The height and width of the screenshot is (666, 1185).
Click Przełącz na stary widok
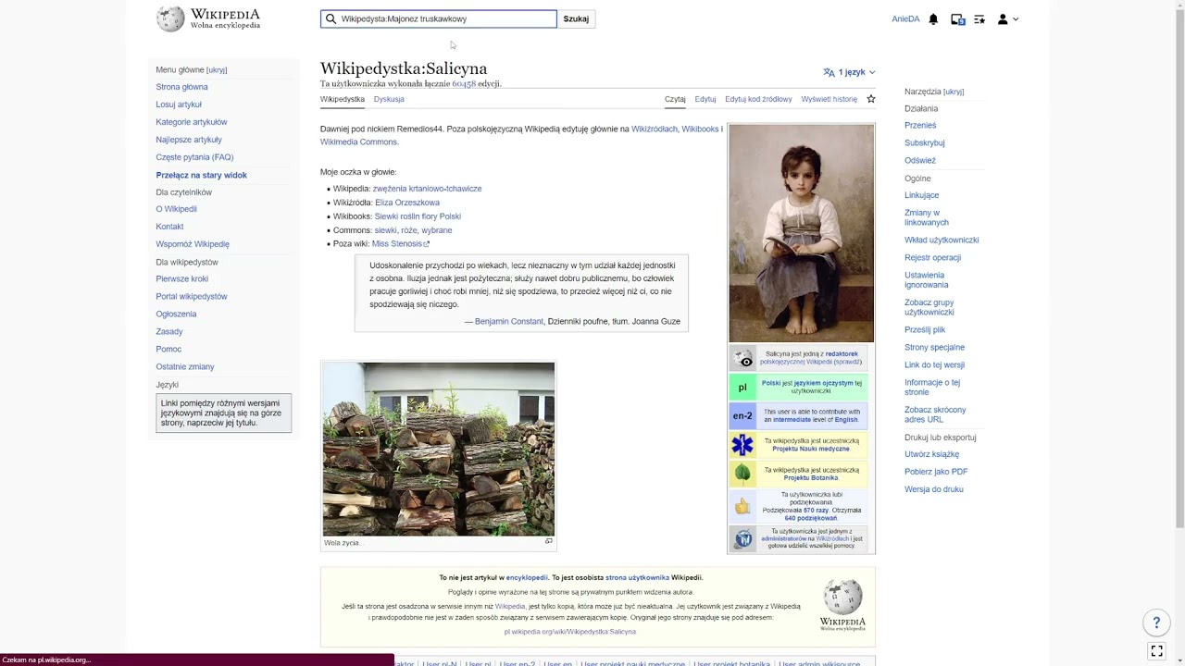(x=201, y=175)
